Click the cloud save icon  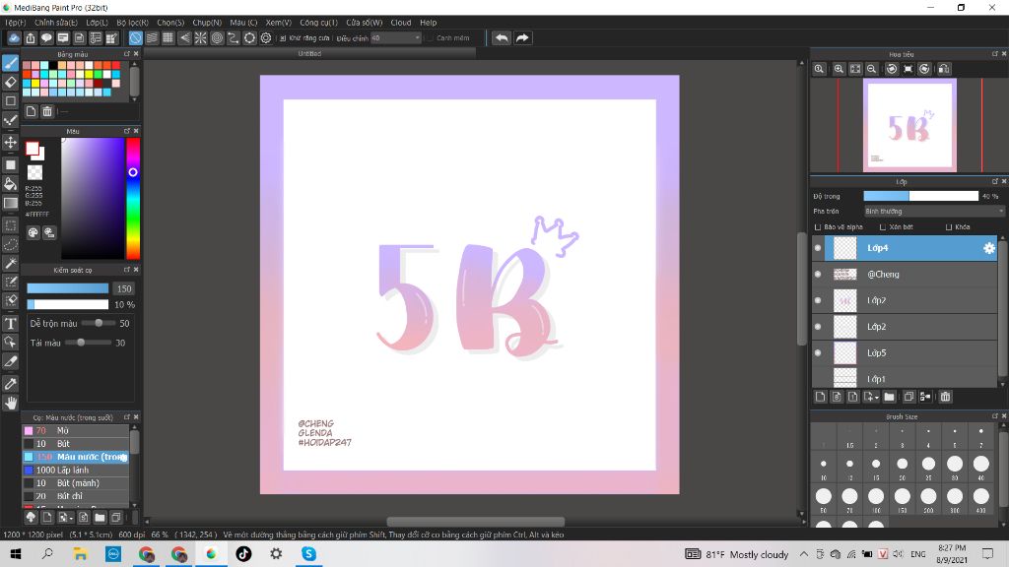tap(14, 38)
